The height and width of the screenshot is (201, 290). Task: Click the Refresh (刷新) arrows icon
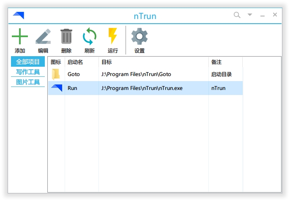point(90,36)
